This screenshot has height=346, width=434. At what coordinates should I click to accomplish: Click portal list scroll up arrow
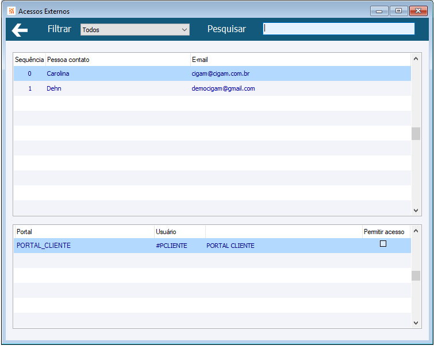tap(416, 231)
